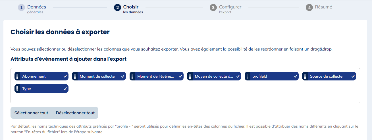Uncheck the Abonnement attribute checkmark
Screen dimensions: 372x140
coord(65,76)
